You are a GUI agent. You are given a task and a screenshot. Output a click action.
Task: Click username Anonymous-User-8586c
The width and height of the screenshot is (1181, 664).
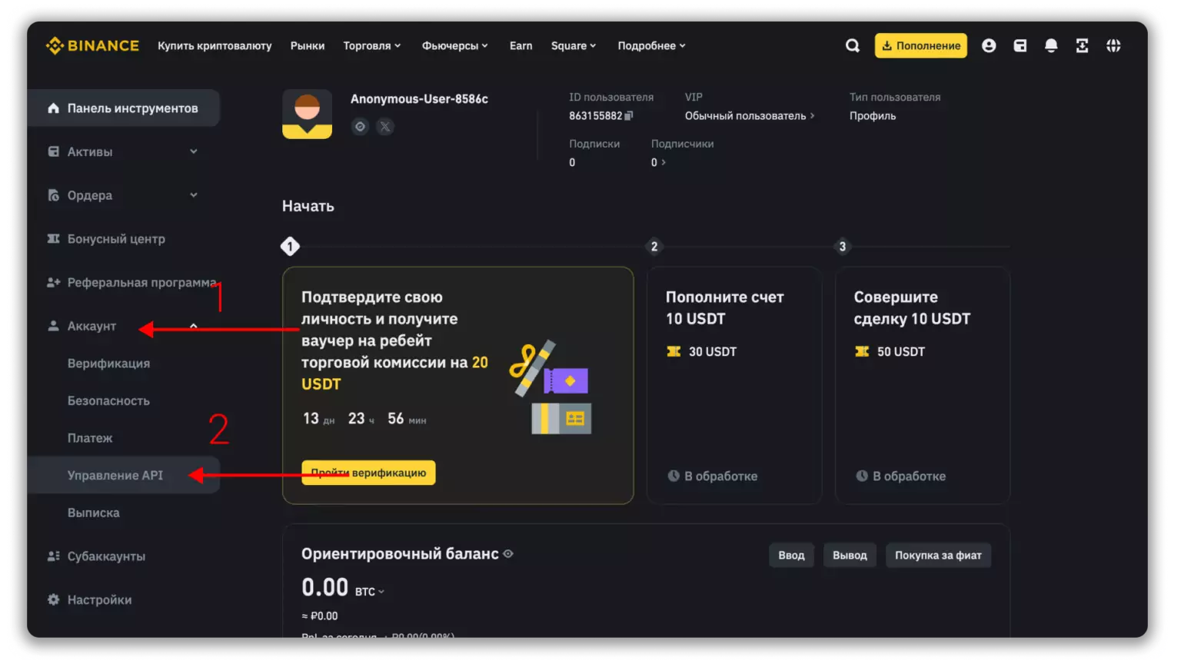click(x=419, y=98)
